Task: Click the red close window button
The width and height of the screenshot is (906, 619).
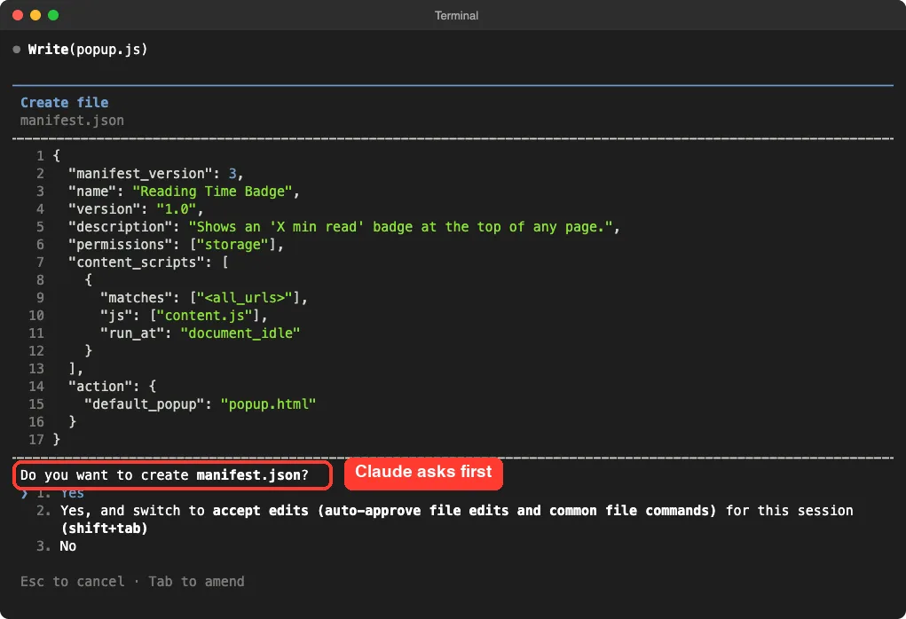Action: pos(18,16)
